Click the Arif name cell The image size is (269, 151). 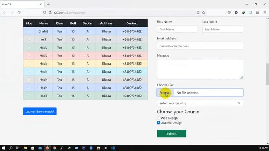pyautogui.click(x=43, y=39)
